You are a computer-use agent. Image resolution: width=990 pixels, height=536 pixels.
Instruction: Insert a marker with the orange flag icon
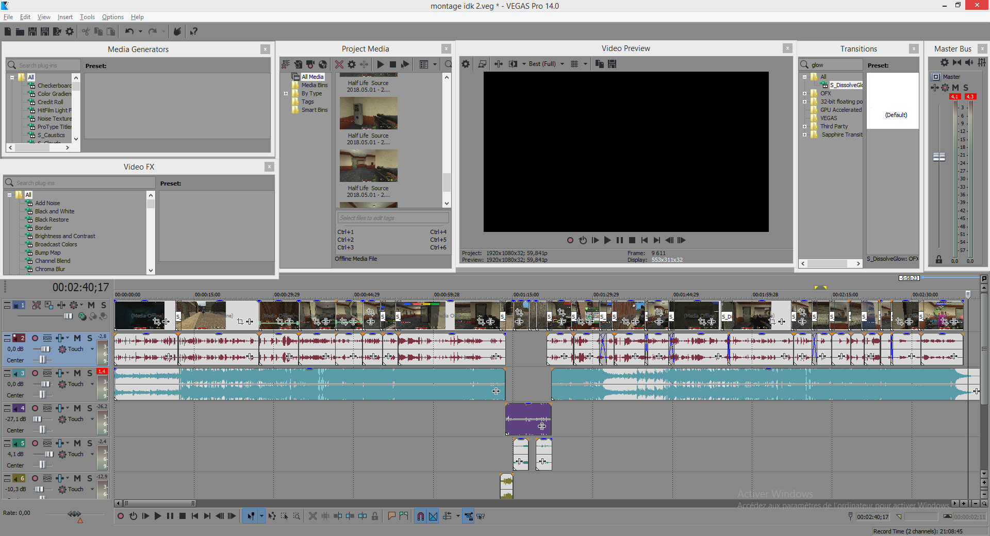[x=391, y=516]
